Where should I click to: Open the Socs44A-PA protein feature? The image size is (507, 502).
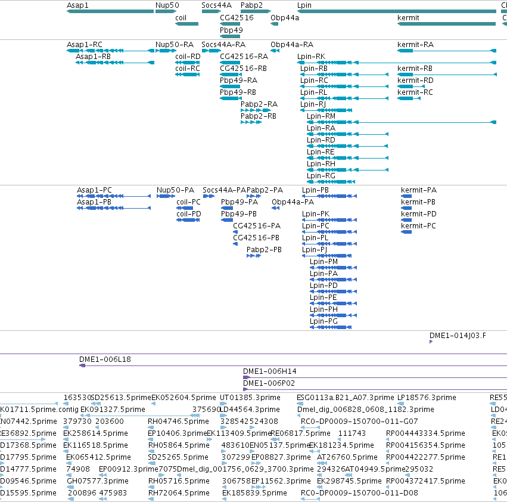tap(209, 196)
